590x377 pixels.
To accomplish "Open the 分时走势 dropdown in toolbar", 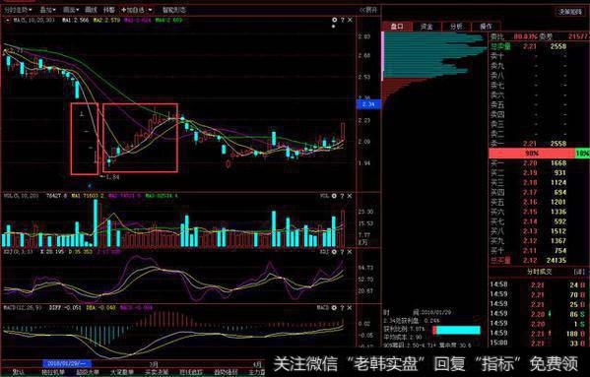I will pyautogui.click(x=18, y=10).
